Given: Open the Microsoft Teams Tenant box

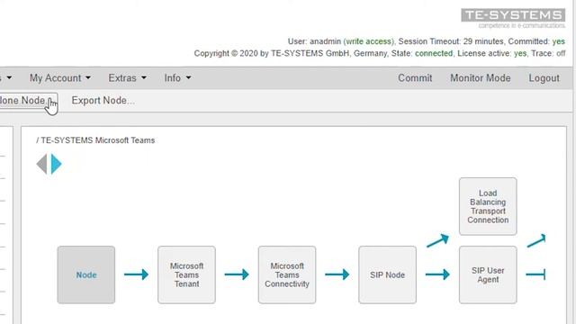Looking at the screenshot, I should click(186, 274).
